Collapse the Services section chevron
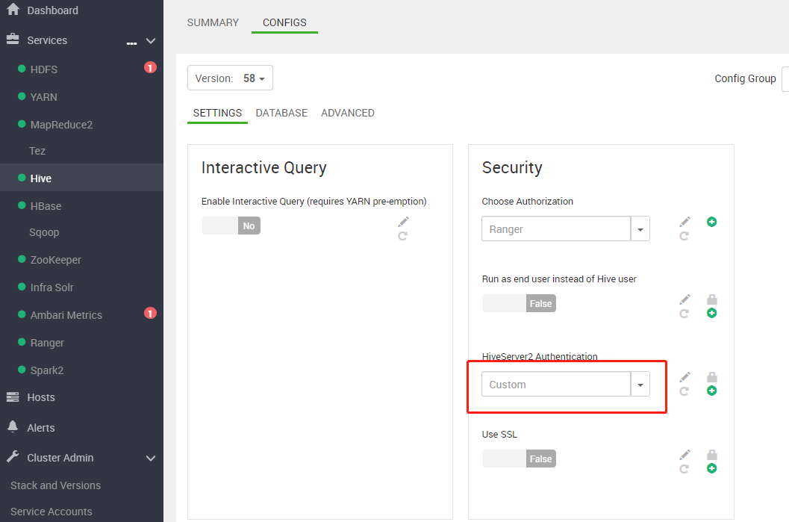 (151, 41)
